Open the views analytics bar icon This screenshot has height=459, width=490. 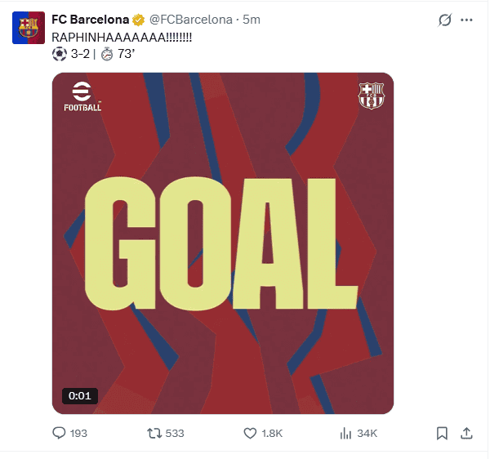click(345, 433)
